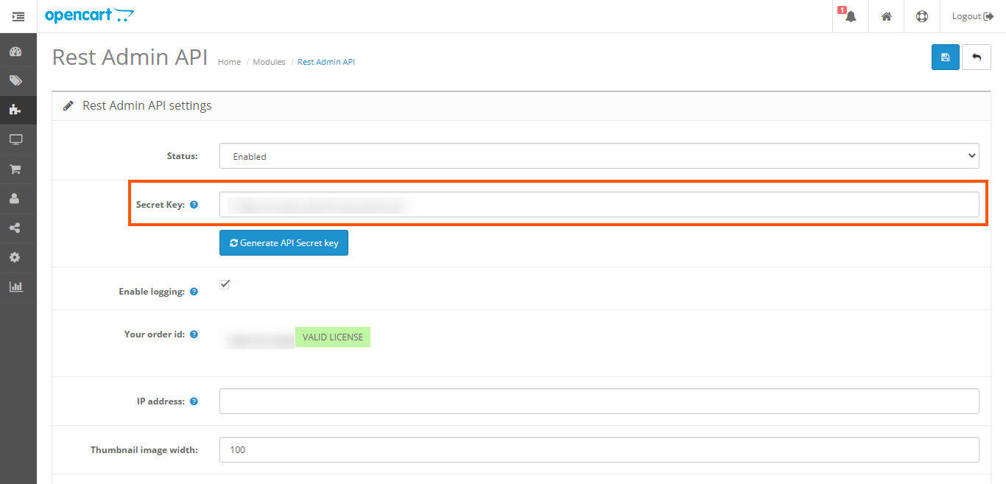Show the IP address help icon
Image resolution: width=1006 pixels, height=484 pixels.
point(194,401)
